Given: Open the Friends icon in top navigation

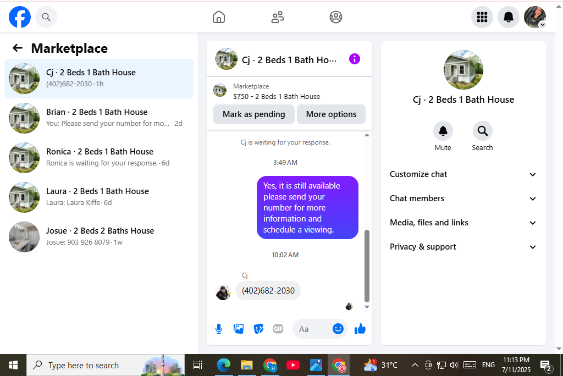Looking at the screenshot, I should 277,17.
